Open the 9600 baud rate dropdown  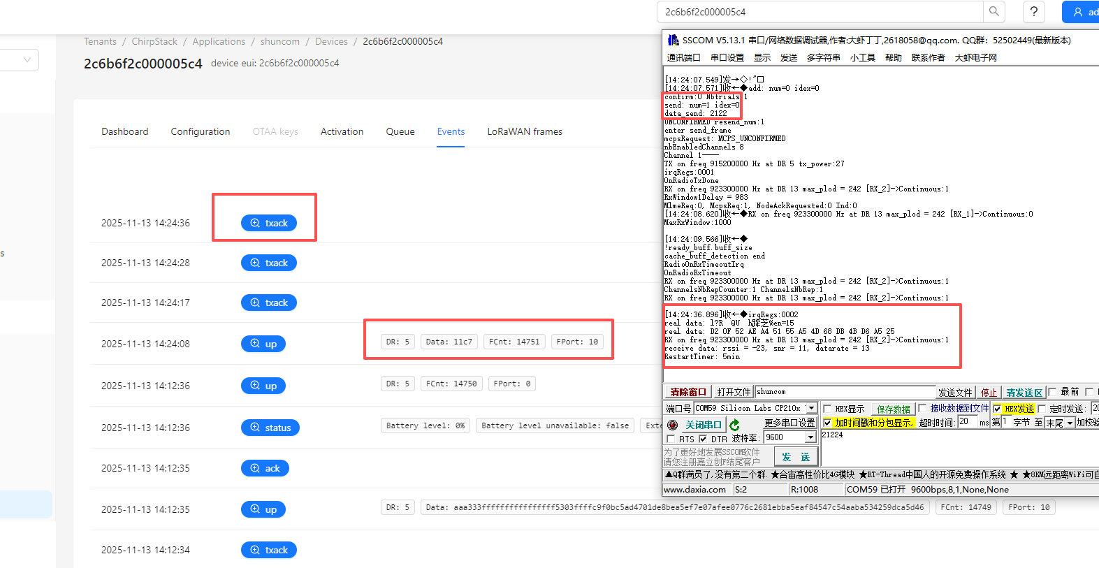810,437
